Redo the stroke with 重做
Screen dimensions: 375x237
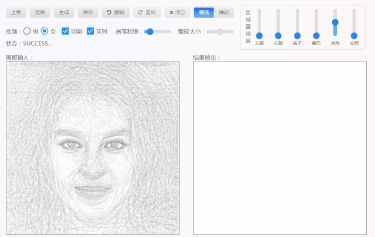click(147, 12)
